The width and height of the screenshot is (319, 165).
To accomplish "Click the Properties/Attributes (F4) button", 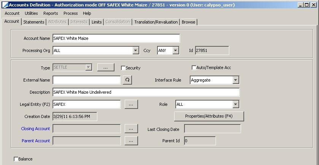I will (209, 116).
